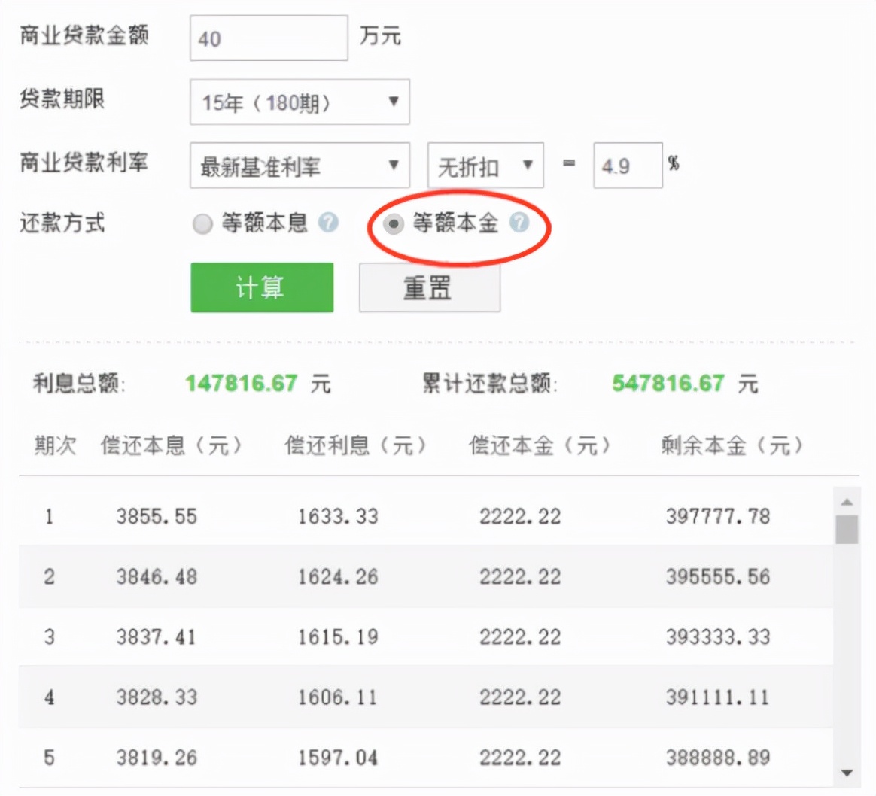Click the 万元 unit text
Image resolution: width=876 pixels, height=796 pixels.
[380, 36]
